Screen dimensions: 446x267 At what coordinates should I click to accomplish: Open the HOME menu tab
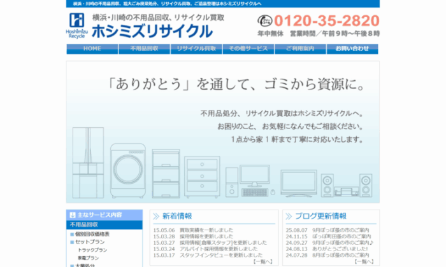point(92,49)
